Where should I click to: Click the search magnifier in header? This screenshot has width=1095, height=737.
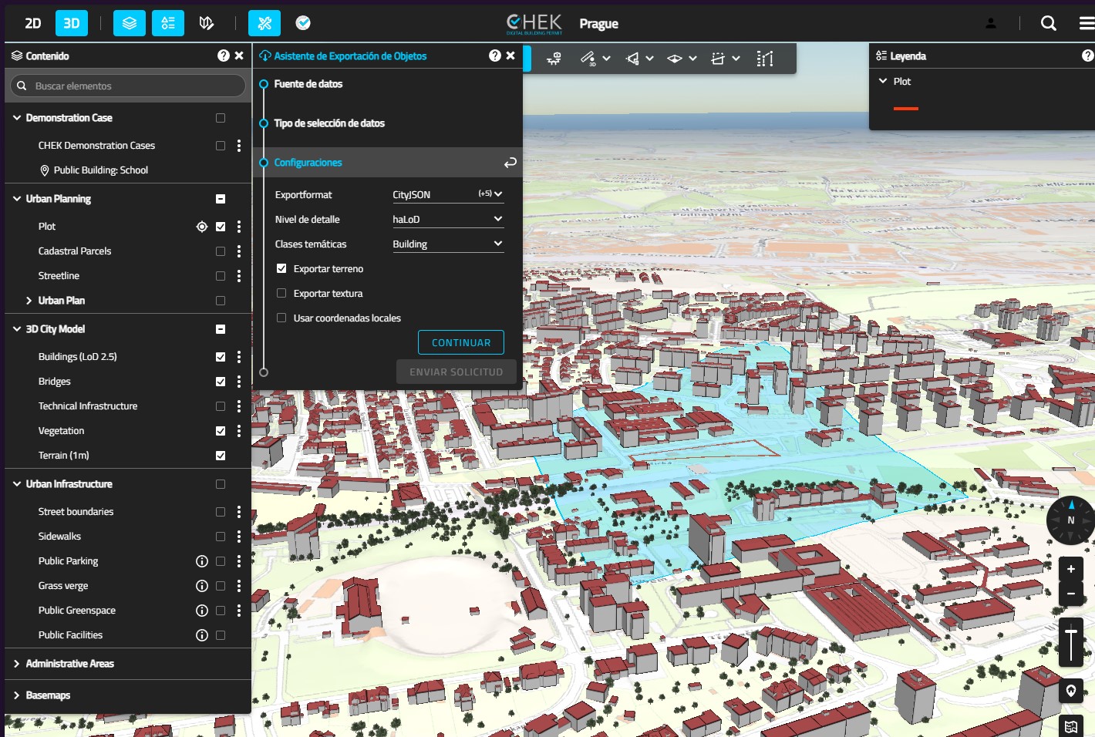1048,23
